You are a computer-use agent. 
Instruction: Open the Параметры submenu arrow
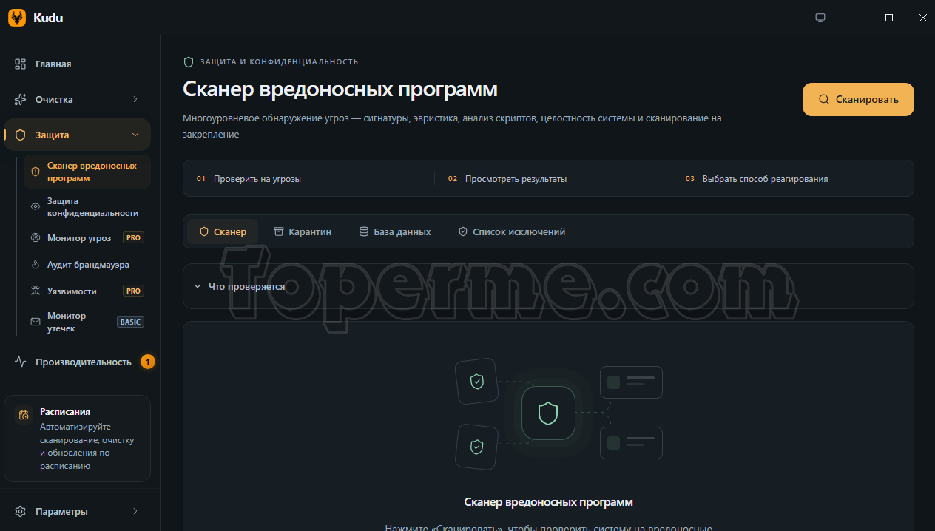[135, 511]
